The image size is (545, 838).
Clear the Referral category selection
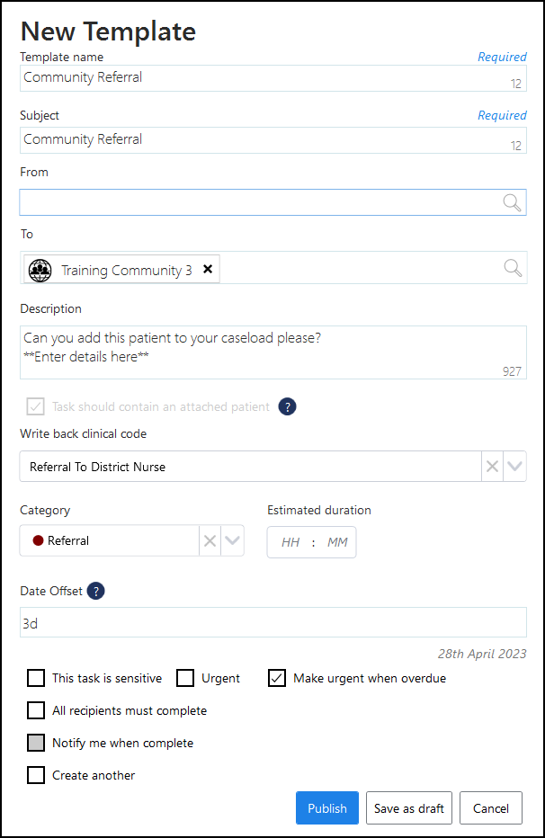pyautogui.click(x=210, y=540)
